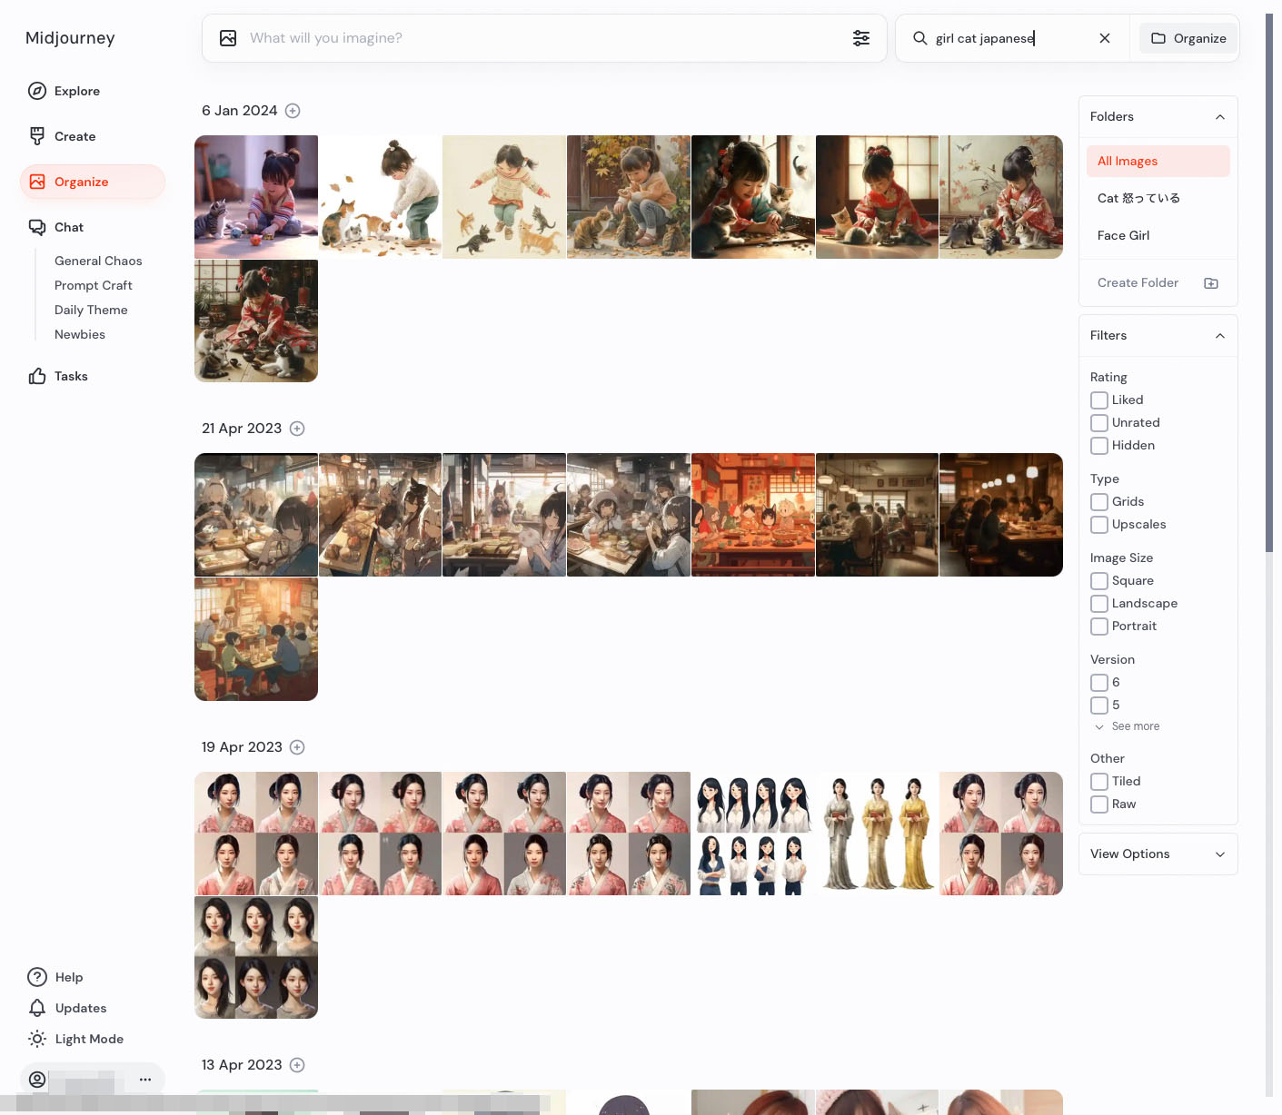1282x1115 pixels.
Task: Tick the Landscape image size checkbox
Action: click(x=1099, y=604)
